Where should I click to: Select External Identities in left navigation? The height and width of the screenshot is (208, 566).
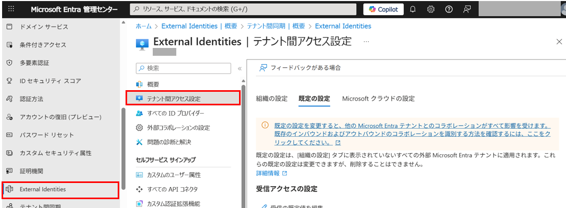[60, 189]
